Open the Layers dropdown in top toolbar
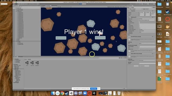 coord(146,4)
